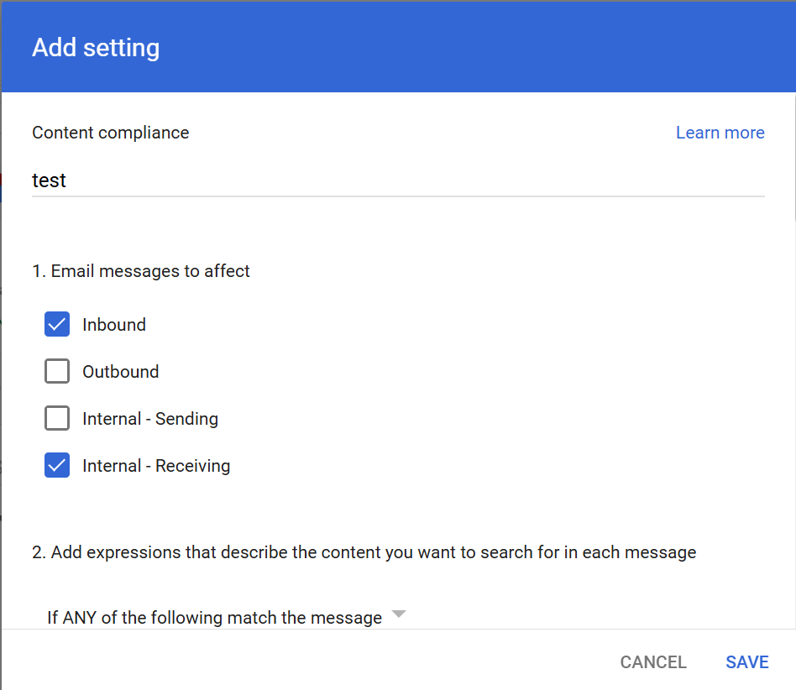Viewport: 796px width, 690px height.
Task: Click the 'Add expressions' step two heading
Action: (364, 552)
